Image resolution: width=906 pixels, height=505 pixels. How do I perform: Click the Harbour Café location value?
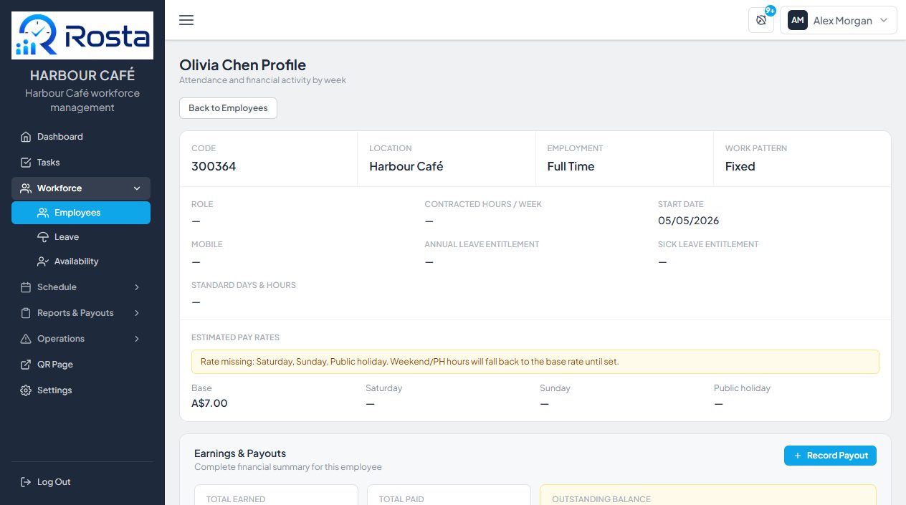pos(406,166)
